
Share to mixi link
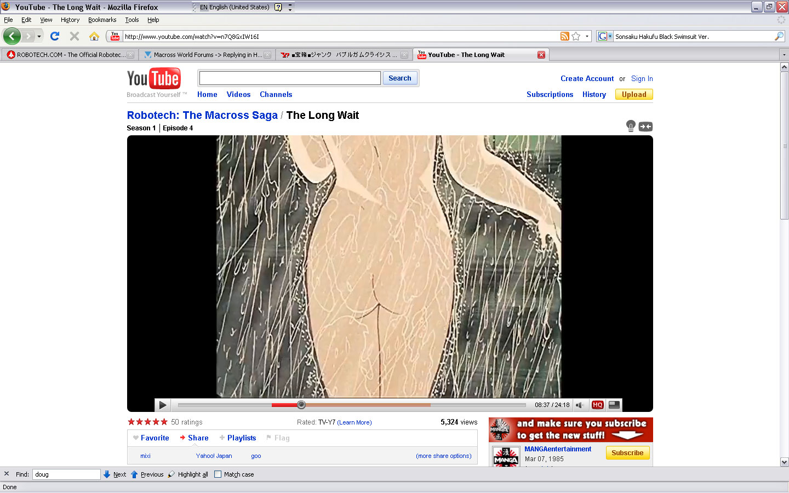[145, 456]
